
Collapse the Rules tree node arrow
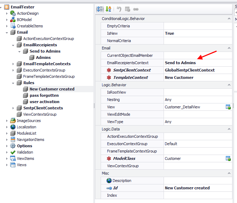13,83
